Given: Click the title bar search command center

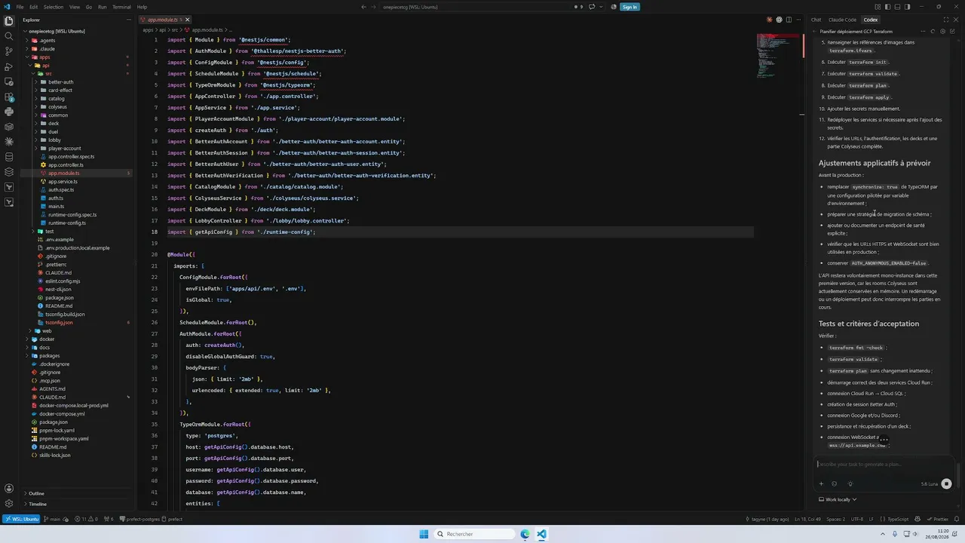Looking at the screenshot, I should pyautogui.click(x=478, y=7).
